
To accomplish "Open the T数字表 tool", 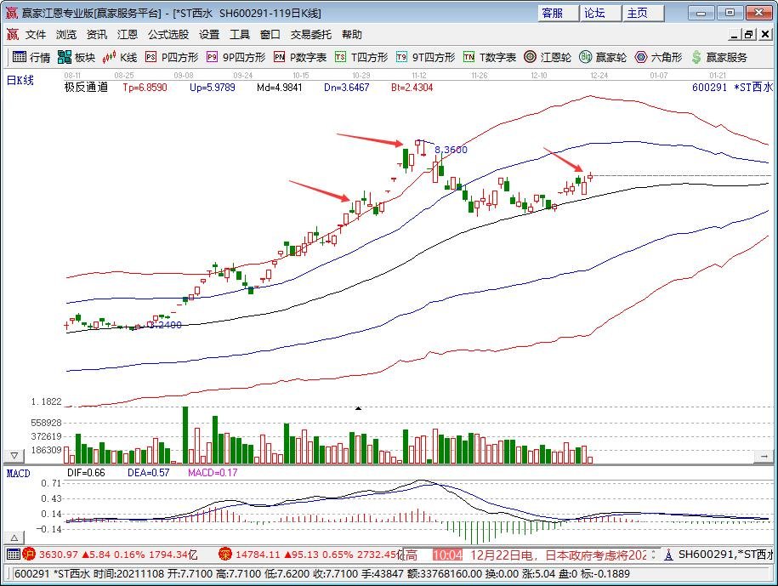I will point(490,58).
